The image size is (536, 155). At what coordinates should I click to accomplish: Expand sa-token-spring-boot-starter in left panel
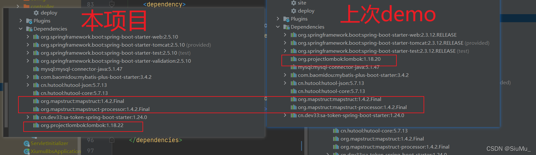(28, 117)
